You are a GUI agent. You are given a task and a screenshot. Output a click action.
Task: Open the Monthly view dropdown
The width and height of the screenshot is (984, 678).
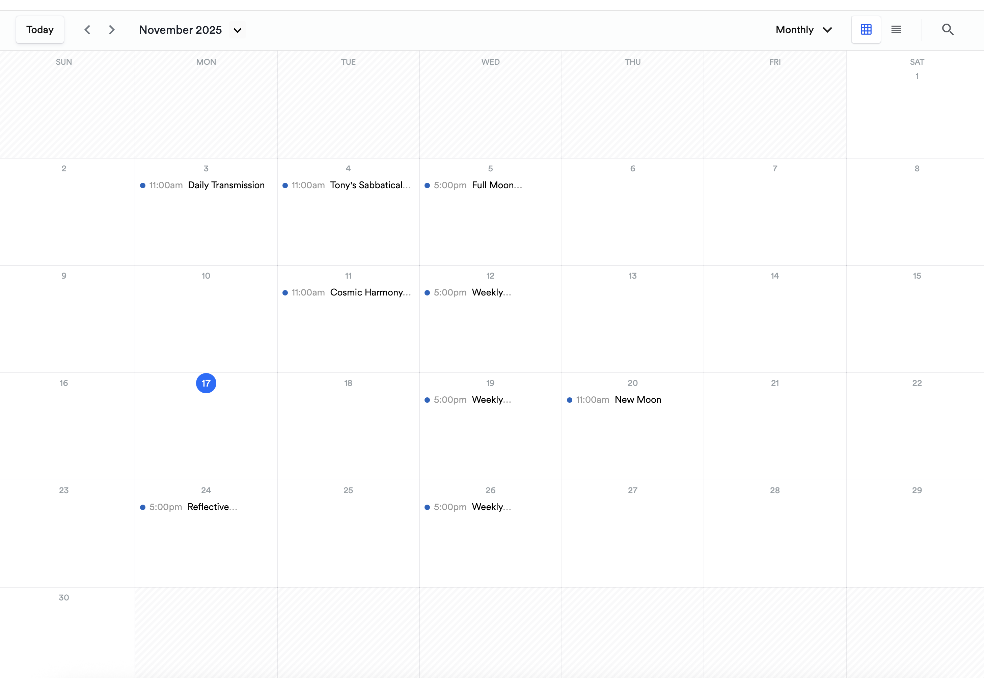803,30
